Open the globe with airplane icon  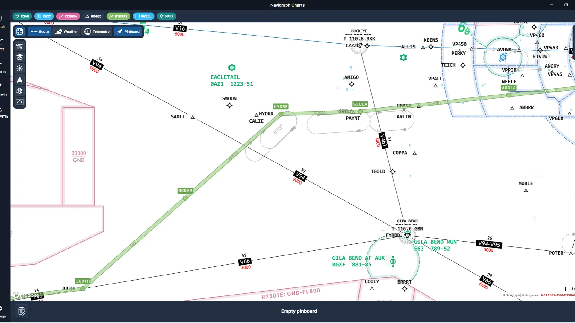[20, 91]
